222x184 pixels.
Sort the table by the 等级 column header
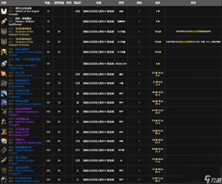click(48, 3)
